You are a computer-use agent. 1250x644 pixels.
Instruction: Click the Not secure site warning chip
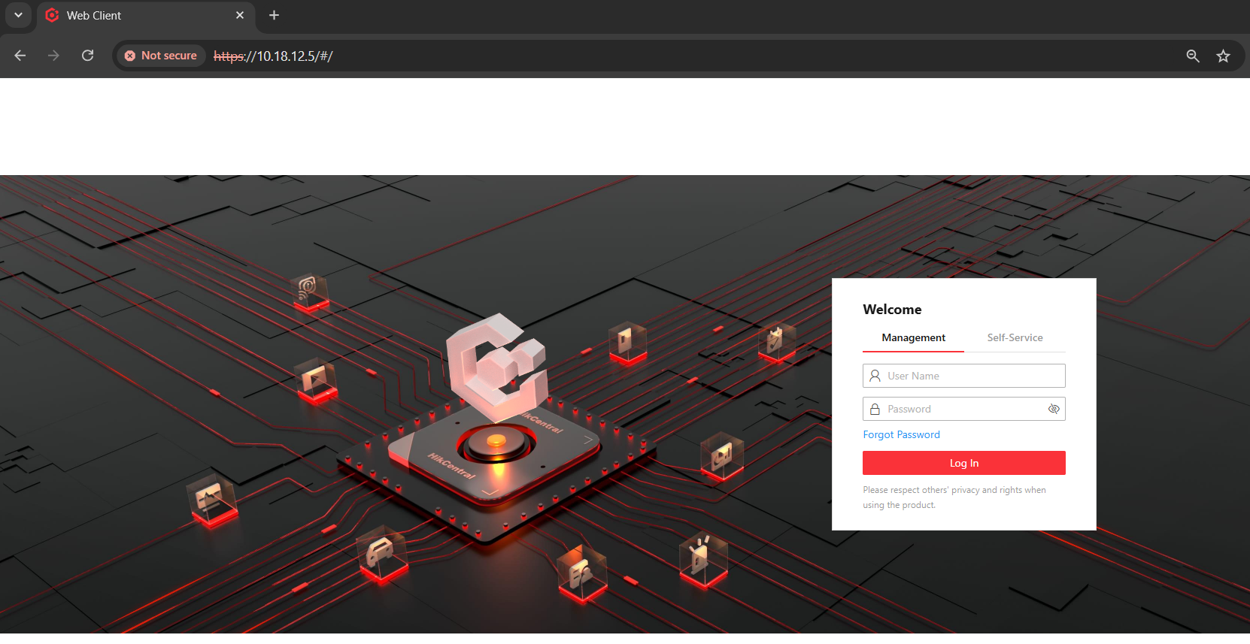(x=161, y=56)
